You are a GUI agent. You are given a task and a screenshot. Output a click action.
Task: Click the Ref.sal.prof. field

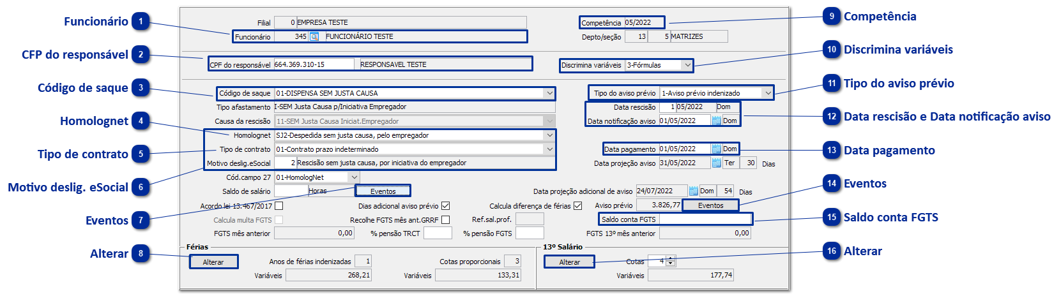530,219
